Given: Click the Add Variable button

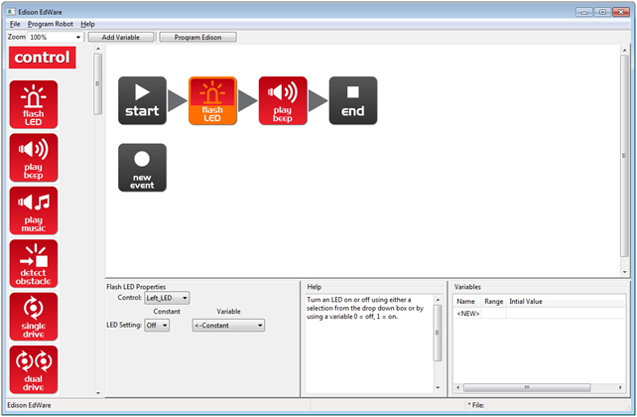Looking at the screenshot, I should (120, 37).
